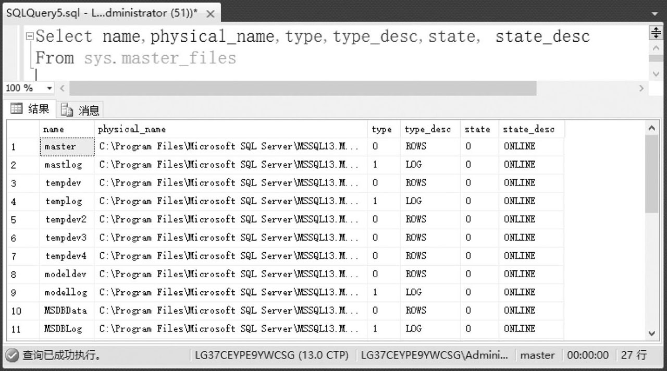Click the From keyword in the query
The image size is (667, 371).
coord(55,58)
